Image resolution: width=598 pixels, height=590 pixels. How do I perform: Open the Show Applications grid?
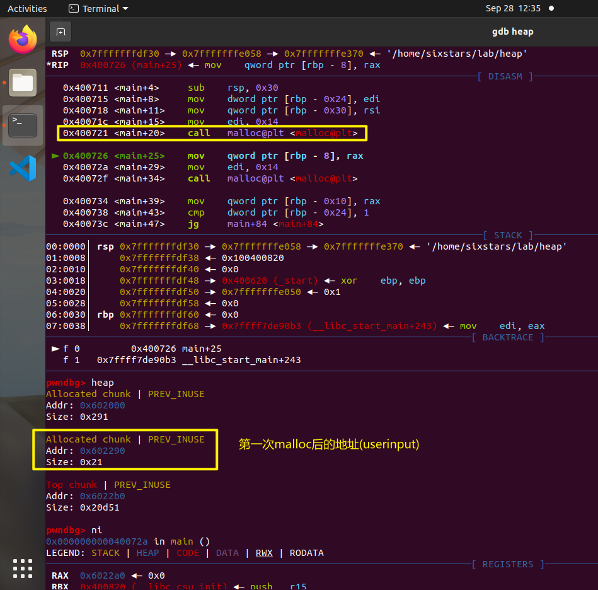point(23,569)
